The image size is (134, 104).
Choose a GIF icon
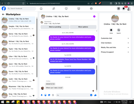tap(53, 95)
